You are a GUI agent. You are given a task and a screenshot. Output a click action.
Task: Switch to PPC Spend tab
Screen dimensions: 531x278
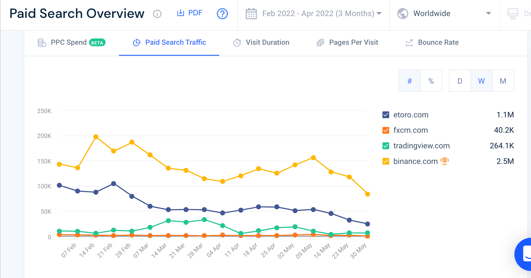click(x=70, y=42)
